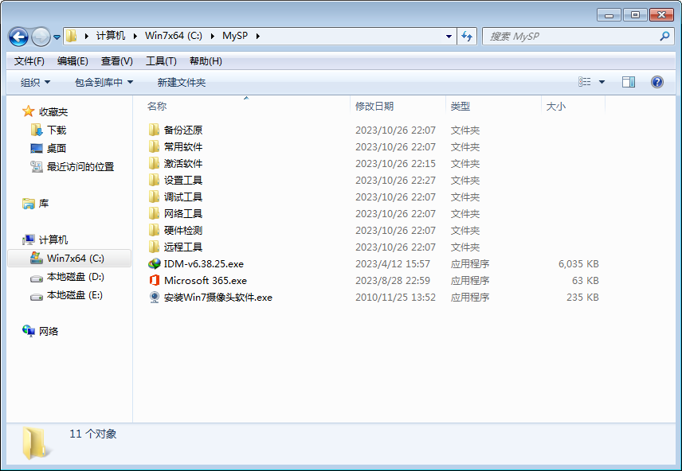This screenshot has height=471, width=682.
Task: Sort by the 修改日期 column header
Action: 374,107
